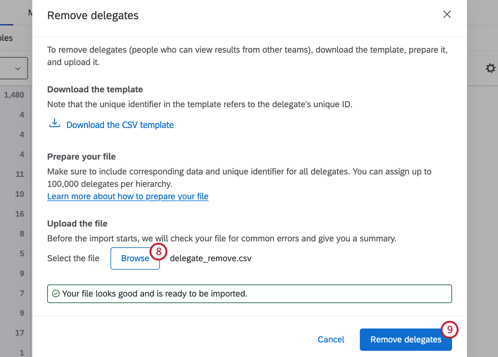The image size is (498, 357).
Task: Click the number 17 in the left count column
Action: point(20,333)
